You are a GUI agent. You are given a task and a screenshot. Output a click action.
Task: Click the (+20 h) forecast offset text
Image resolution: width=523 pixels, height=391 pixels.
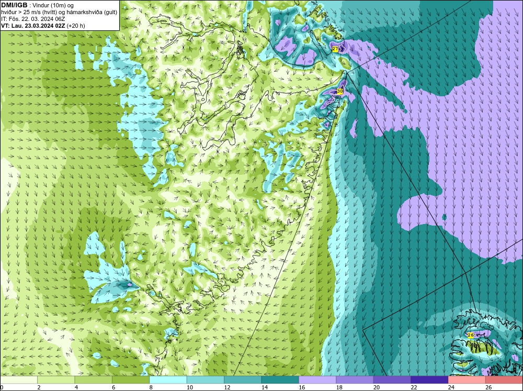[76, 26]
